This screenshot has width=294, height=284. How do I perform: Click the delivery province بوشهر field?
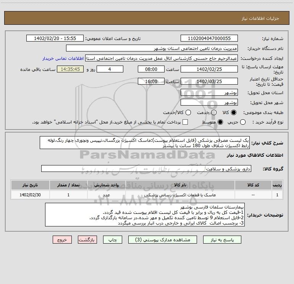tap(209, 92)
